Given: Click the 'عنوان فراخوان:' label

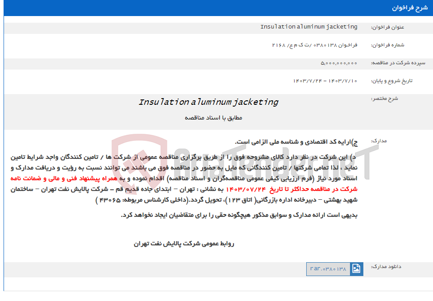Looking at the screenshot, I should tap(387, 27).
